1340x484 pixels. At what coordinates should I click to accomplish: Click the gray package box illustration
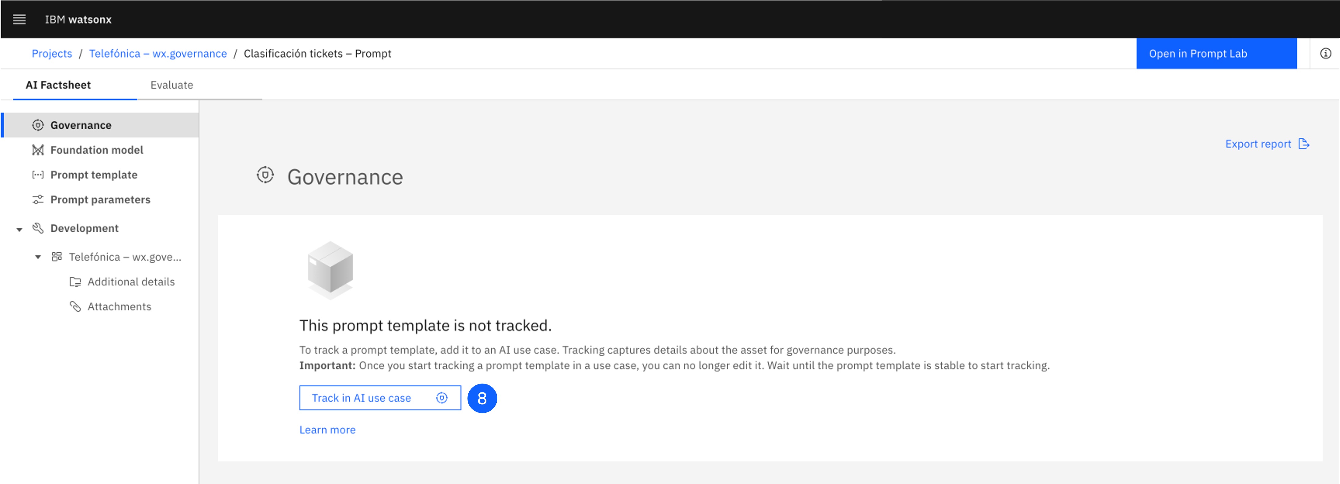pyautogui.click(x=330, y=269)
